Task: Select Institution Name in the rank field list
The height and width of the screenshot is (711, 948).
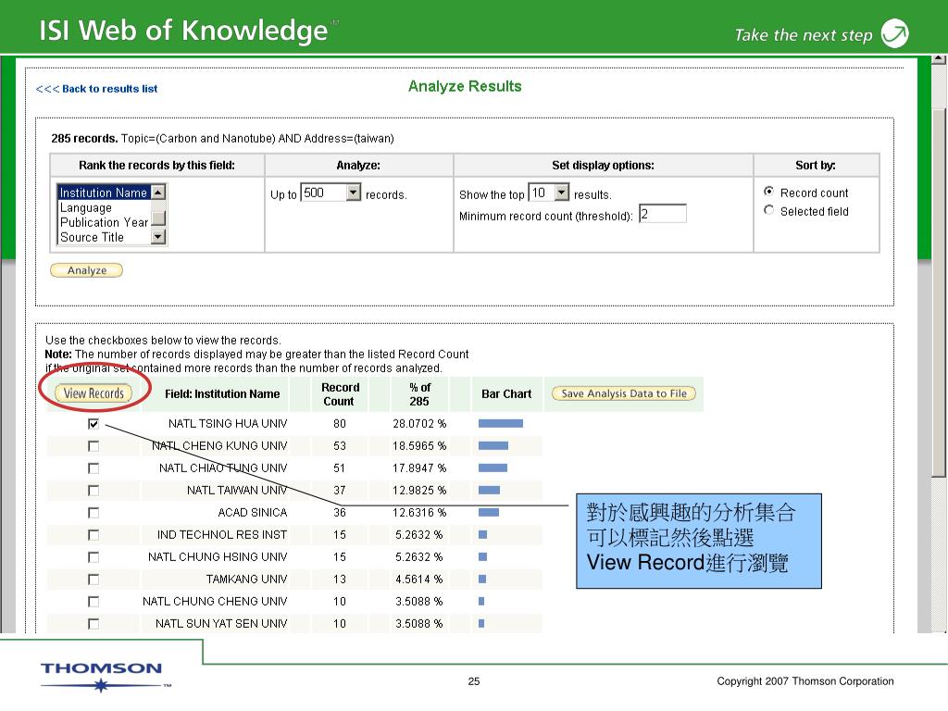Action: [104, 193]
